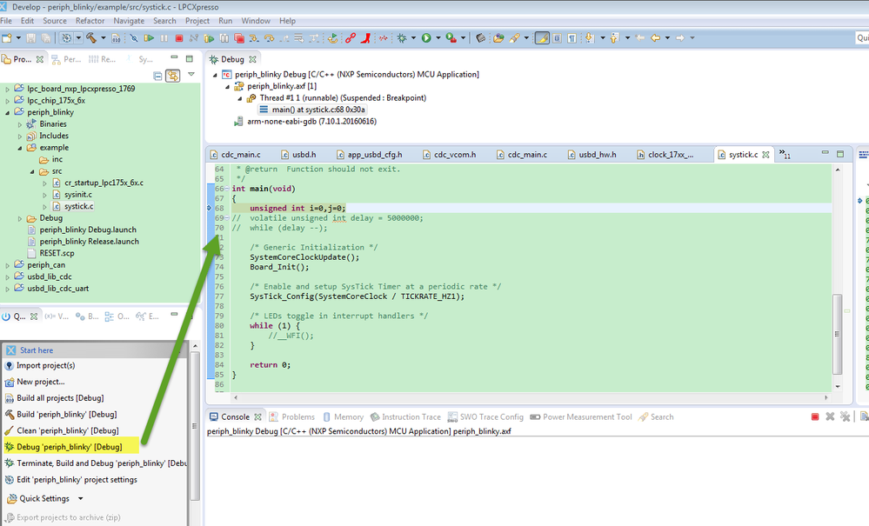
Task: Toggle Mark Occurrences highlighter toolbar button
Action: (542, 37)
